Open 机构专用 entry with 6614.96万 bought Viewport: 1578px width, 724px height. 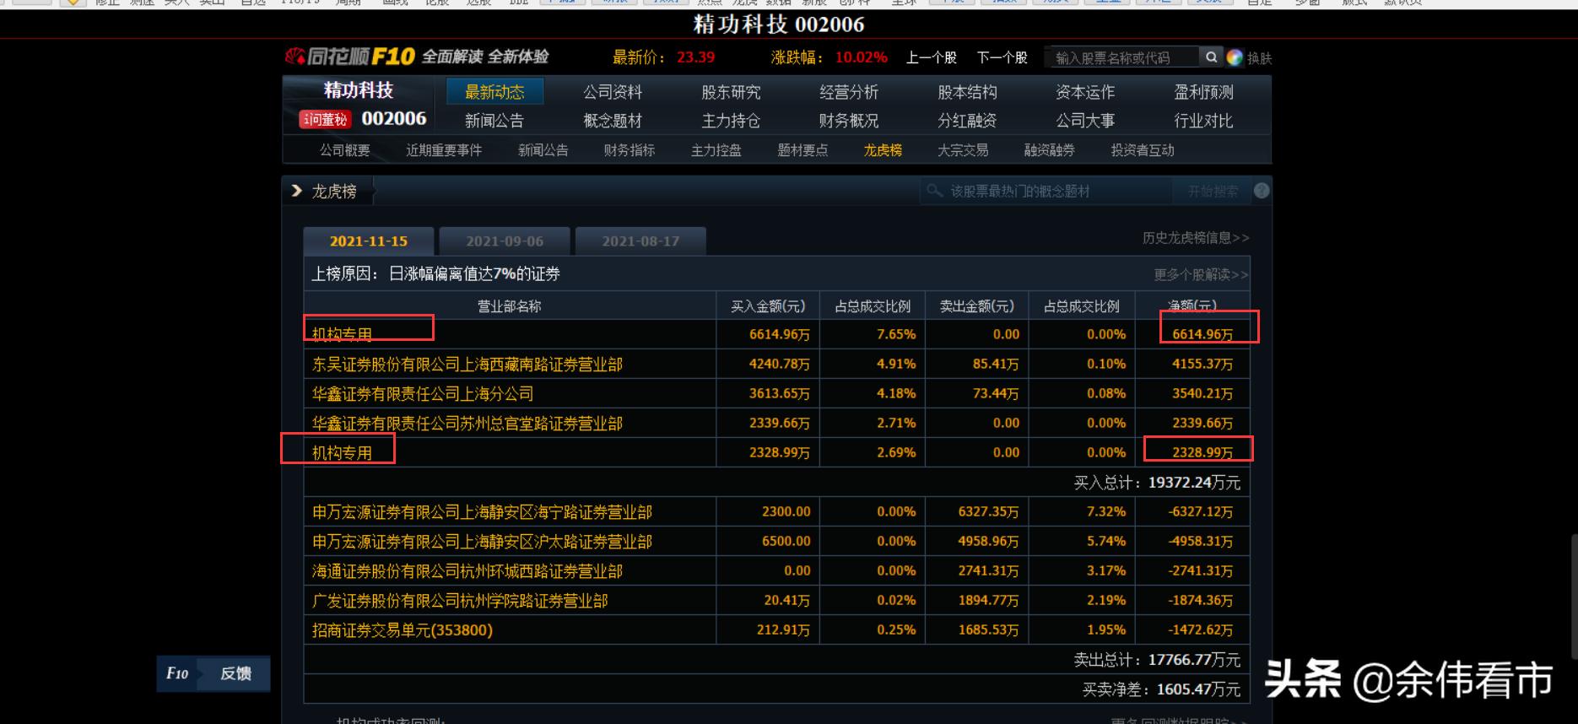click(342, 334)
